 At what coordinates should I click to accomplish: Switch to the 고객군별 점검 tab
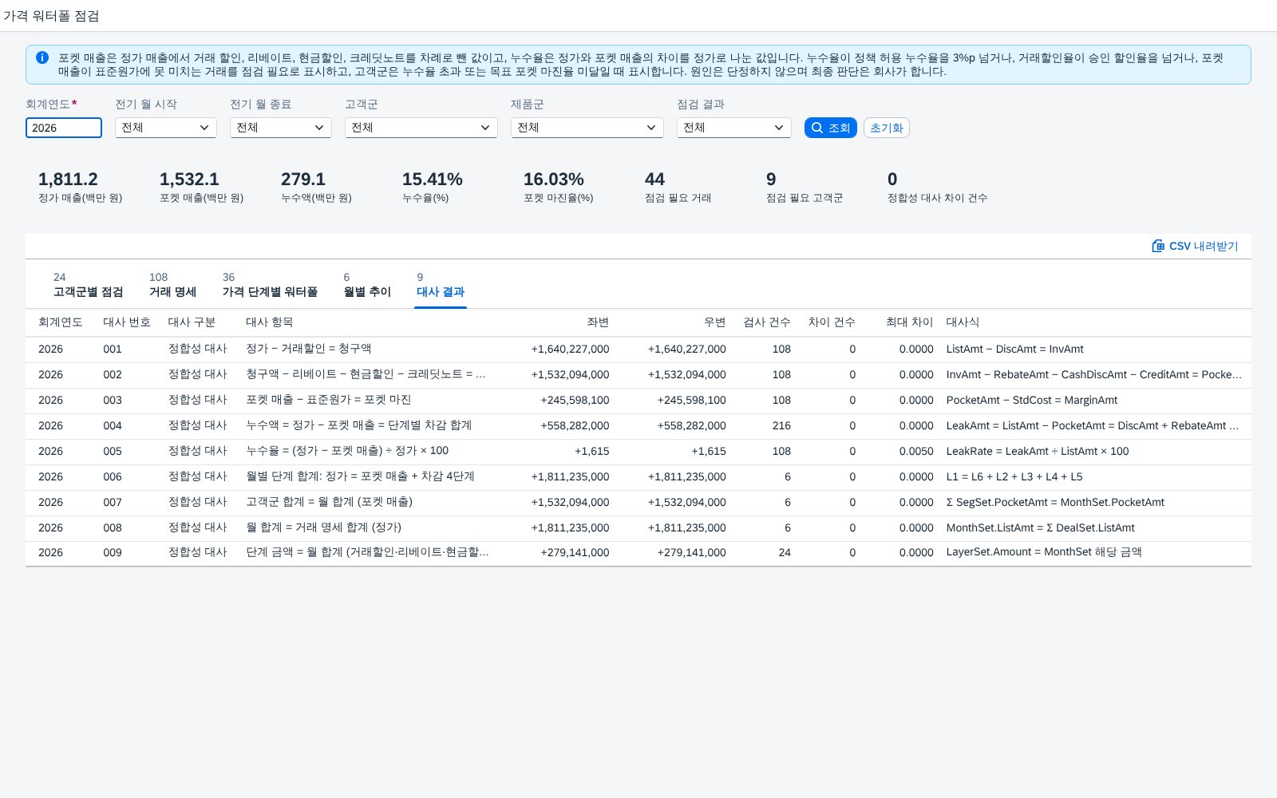(89, 285)
